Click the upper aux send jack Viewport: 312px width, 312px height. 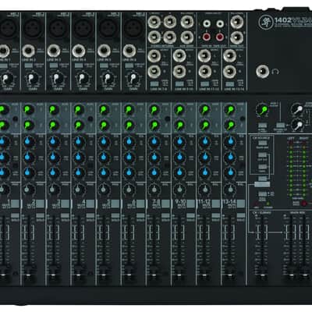[187, 22]
